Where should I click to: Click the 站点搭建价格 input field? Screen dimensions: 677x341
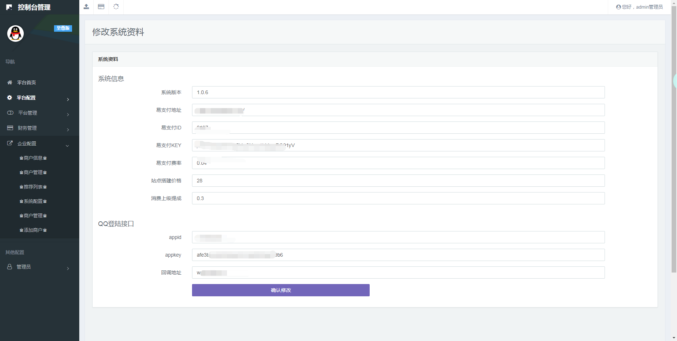pos(398,181)
